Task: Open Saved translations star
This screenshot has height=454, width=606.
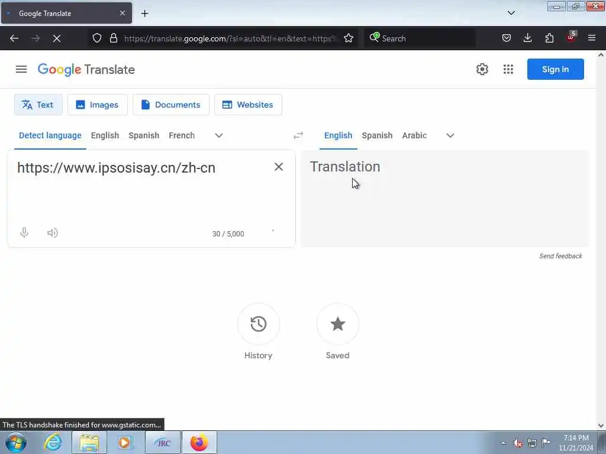Action: coord(338,324)
